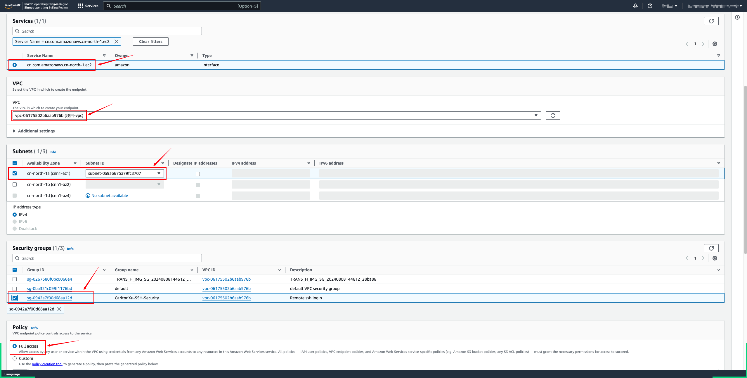Open Security groups table settings gear
This screenshot has width=747, height=378.
[x=715, y=258]
